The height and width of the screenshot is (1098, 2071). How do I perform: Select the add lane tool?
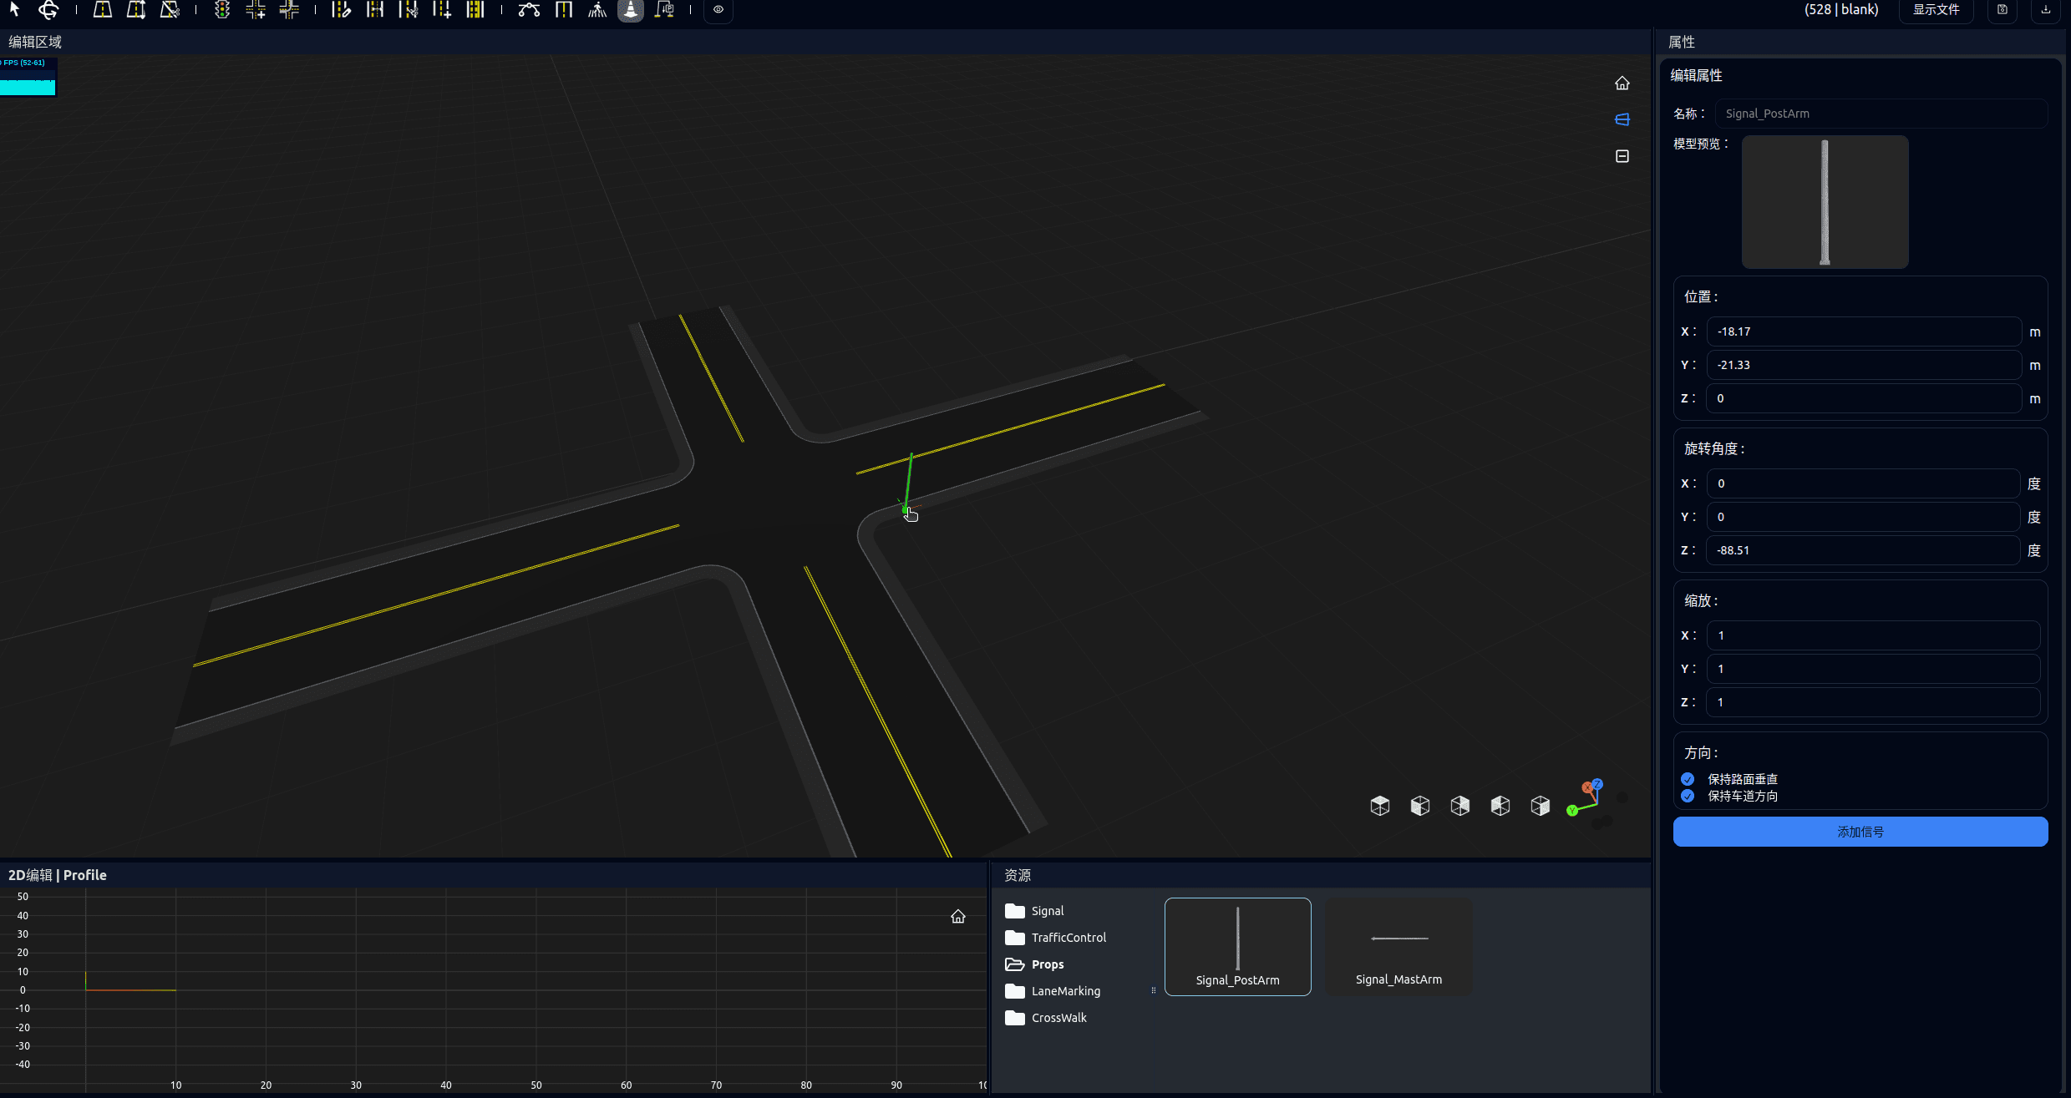click(442, 9)
